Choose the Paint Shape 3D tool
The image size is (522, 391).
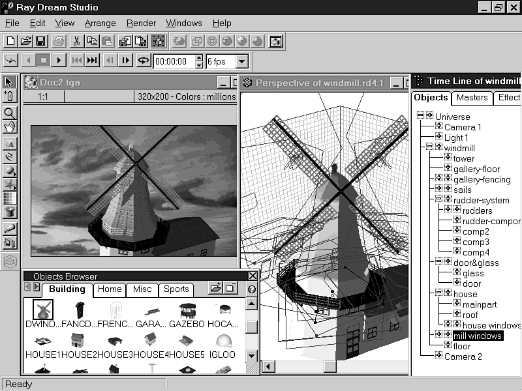click(x=10, y=227)
